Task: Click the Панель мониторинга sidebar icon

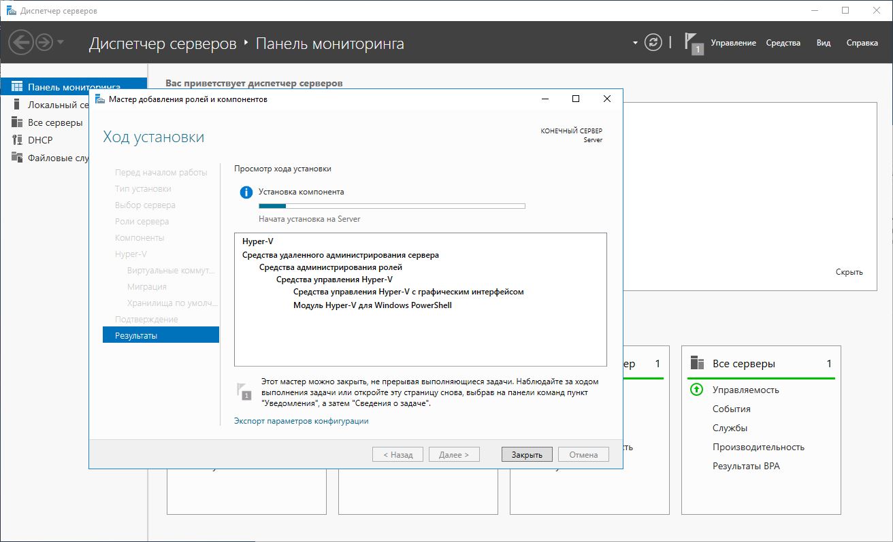Action: [17, 87]
